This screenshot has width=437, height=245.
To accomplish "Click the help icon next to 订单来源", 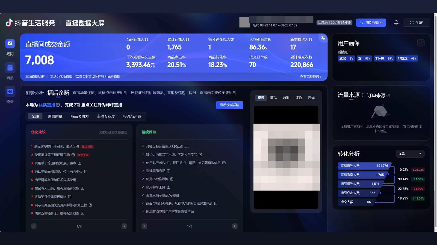I will (388, 96).
